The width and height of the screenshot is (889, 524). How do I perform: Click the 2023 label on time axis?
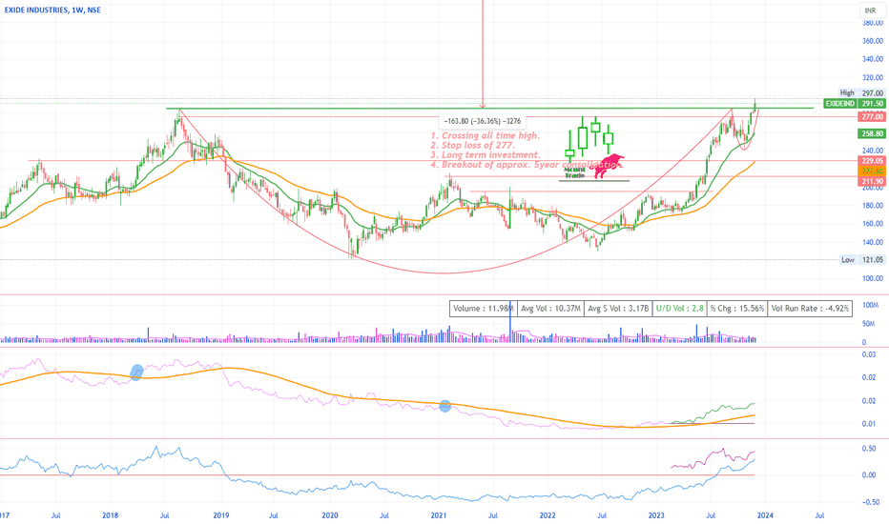click(x=656, y=515)
